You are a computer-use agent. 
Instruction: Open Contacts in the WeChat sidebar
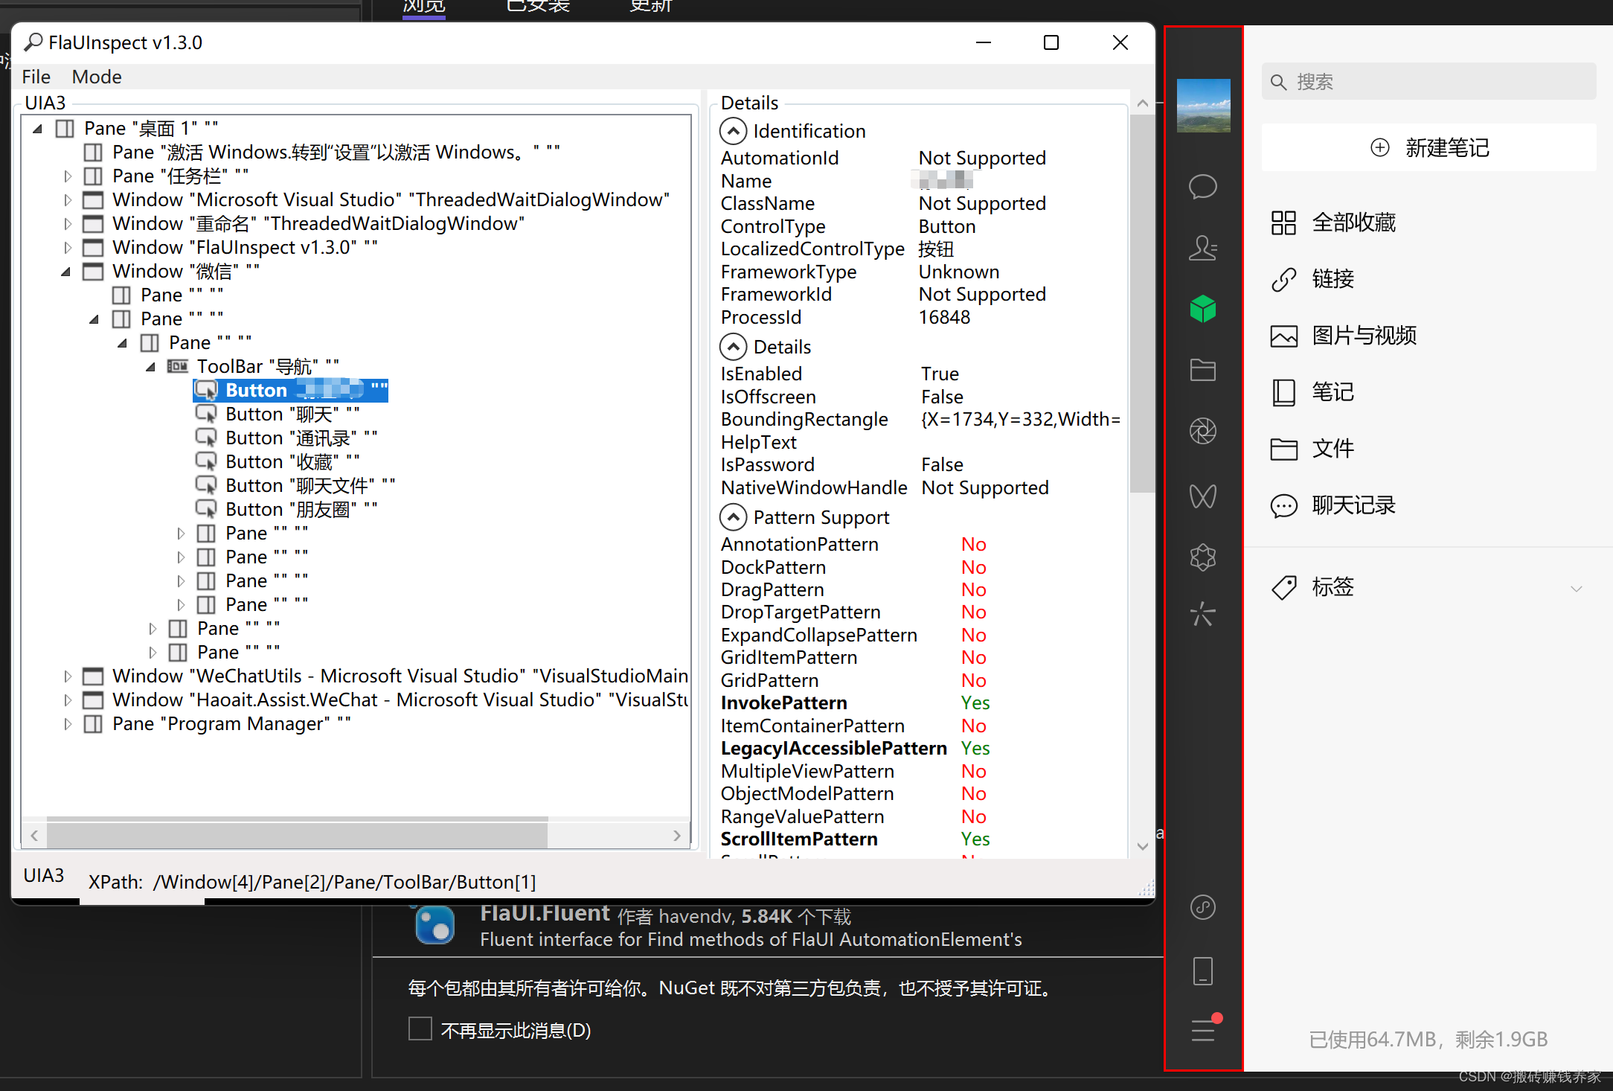1203,248
